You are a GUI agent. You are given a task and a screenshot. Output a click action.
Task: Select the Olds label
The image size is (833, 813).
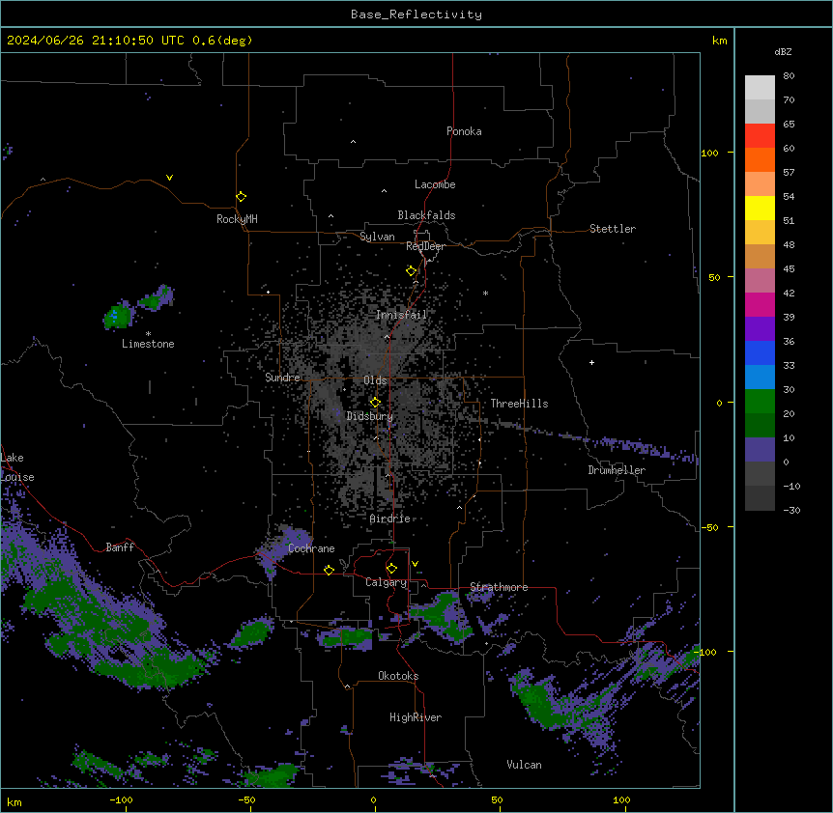pos(375,380)
